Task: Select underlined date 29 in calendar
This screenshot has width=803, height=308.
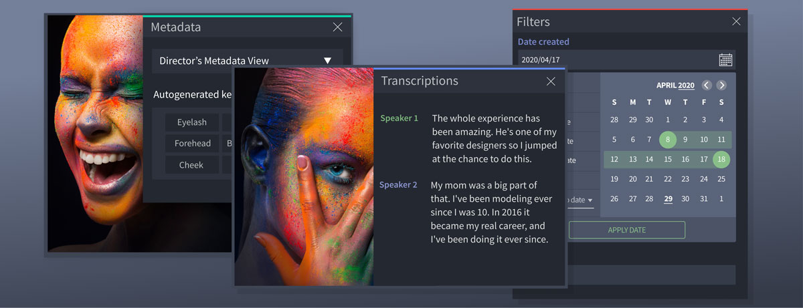Action: click(668, 199)
